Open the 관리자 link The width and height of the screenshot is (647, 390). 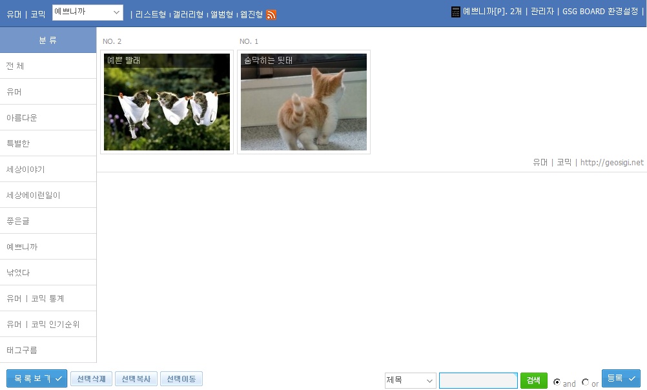coord(542,12)
